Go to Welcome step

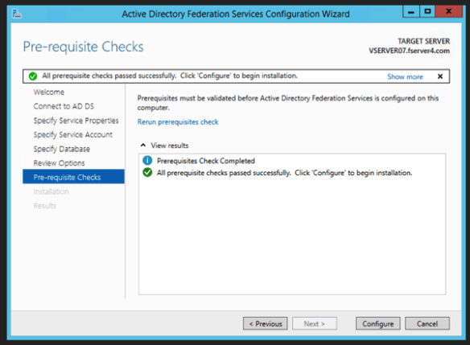49,92
